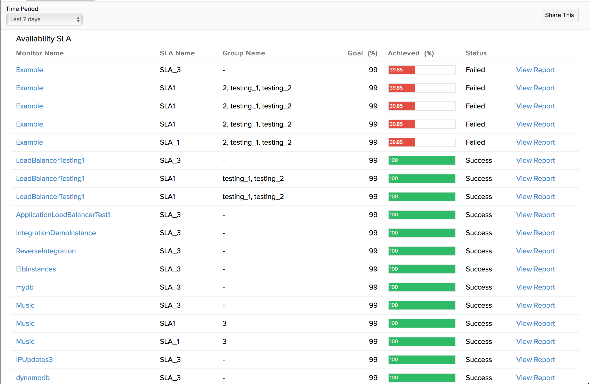The height and width of the screenshot is (384, 589).
Task: Open the ElbInstances monitor link
Action: point(36,269)
